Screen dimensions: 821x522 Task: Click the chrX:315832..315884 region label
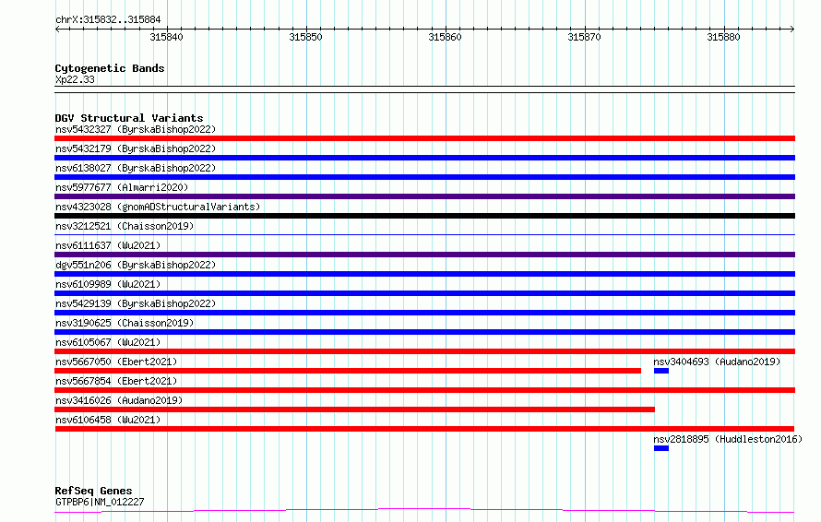click(x=108, y=20)
